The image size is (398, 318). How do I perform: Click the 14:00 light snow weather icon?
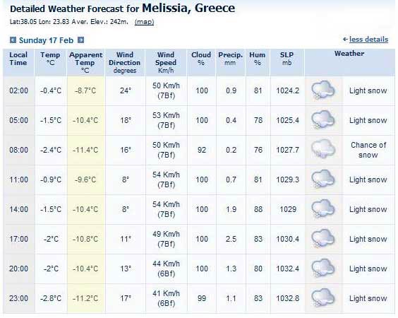pyautogui.click(x=323, y=209)
